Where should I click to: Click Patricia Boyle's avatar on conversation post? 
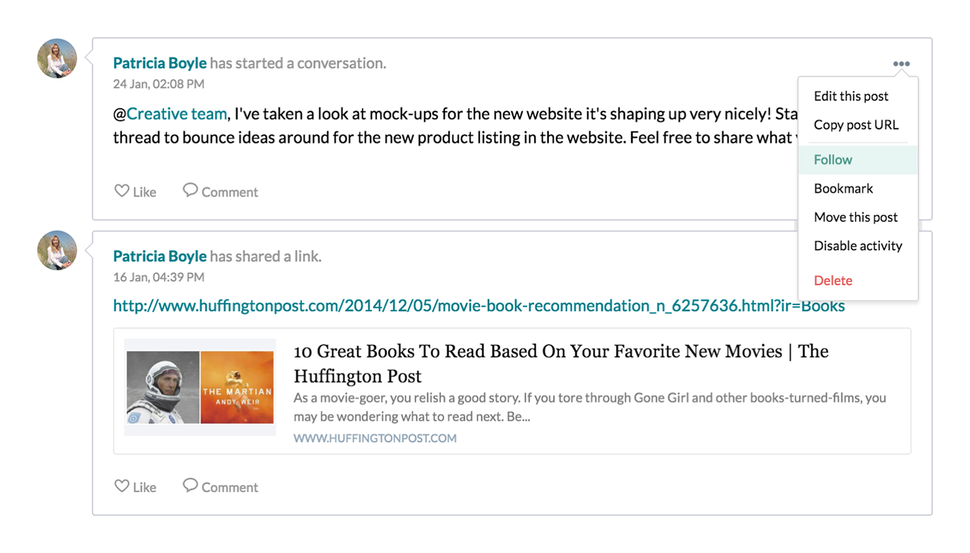pos(57,58)
